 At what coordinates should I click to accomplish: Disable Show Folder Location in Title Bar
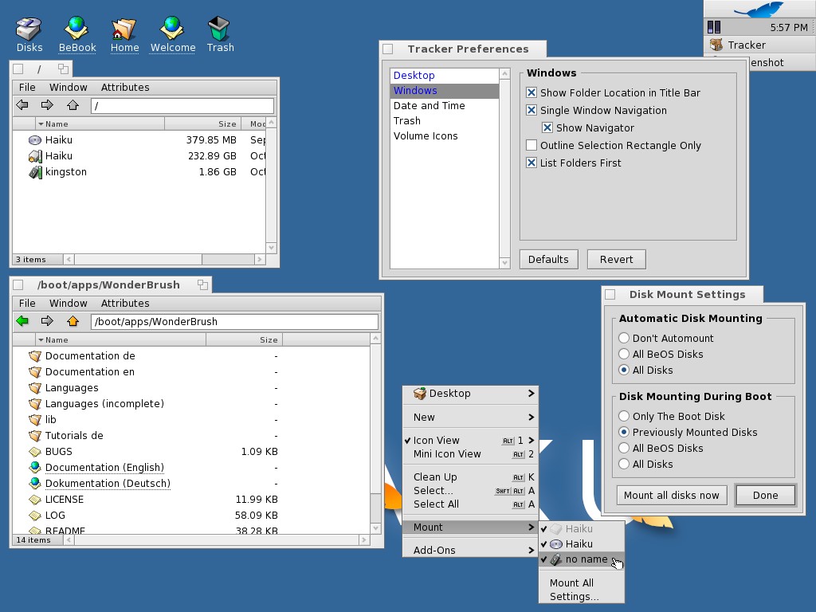coord(532,93)
